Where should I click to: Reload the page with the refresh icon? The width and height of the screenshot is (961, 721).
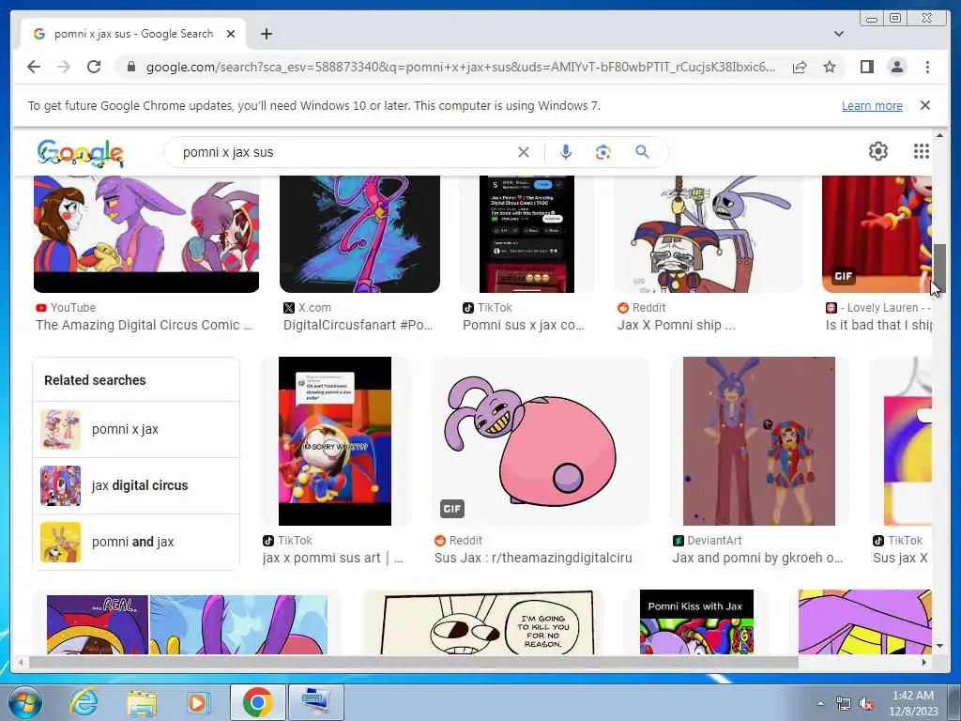tap(94, 67)
